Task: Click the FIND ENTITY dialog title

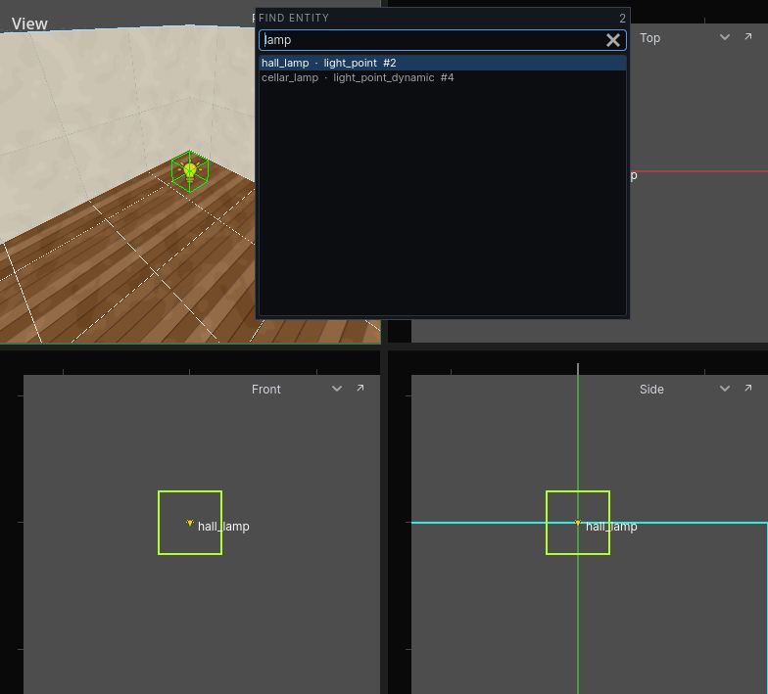Action: click(294, 18)
